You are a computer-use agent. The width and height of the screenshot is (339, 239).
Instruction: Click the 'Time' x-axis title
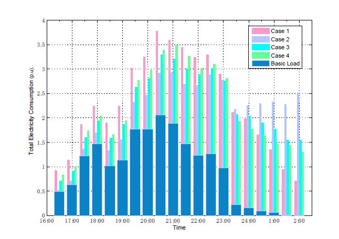click(x=179, y=229)
